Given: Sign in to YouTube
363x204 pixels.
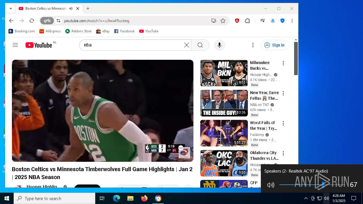Looking at the screenshot, I should tap(275, 45).
